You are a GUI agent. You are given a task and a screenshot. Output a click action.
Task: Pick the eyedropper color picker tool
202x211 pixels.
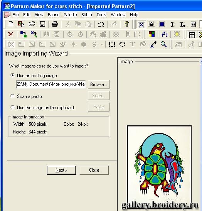(x=153, y=44)
